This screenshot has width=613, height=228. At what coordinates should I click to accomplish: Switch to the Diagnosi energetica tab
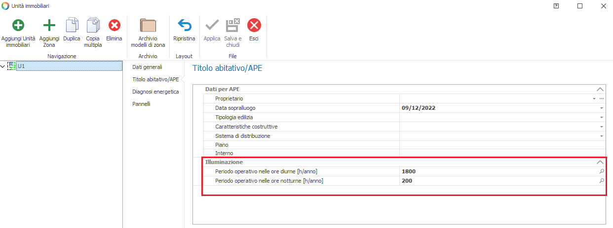coord(155,92)
